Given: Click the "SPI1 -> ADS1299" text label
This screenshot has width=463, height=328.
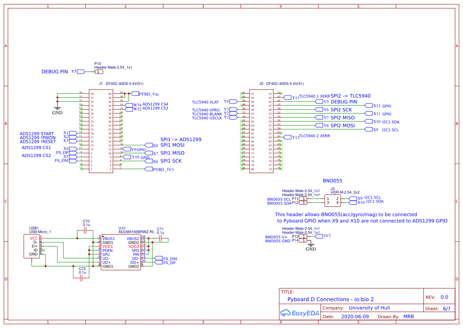Looking at the screenshot, I should pos(181,139).
